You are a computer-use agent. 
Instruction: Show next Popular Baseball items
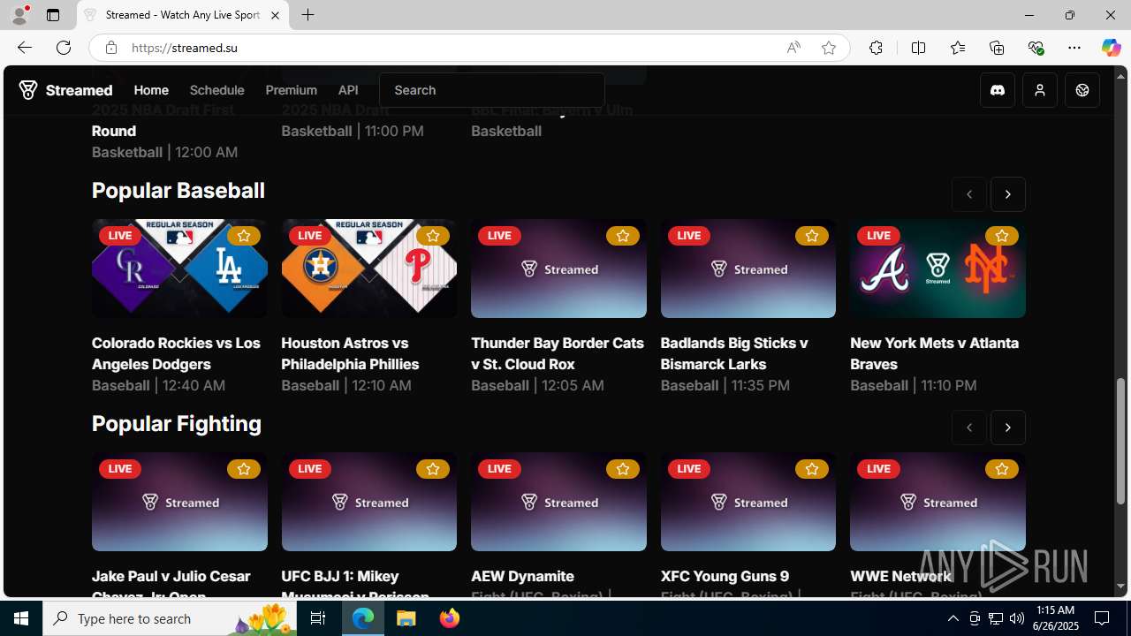[x=1008, y=194]
